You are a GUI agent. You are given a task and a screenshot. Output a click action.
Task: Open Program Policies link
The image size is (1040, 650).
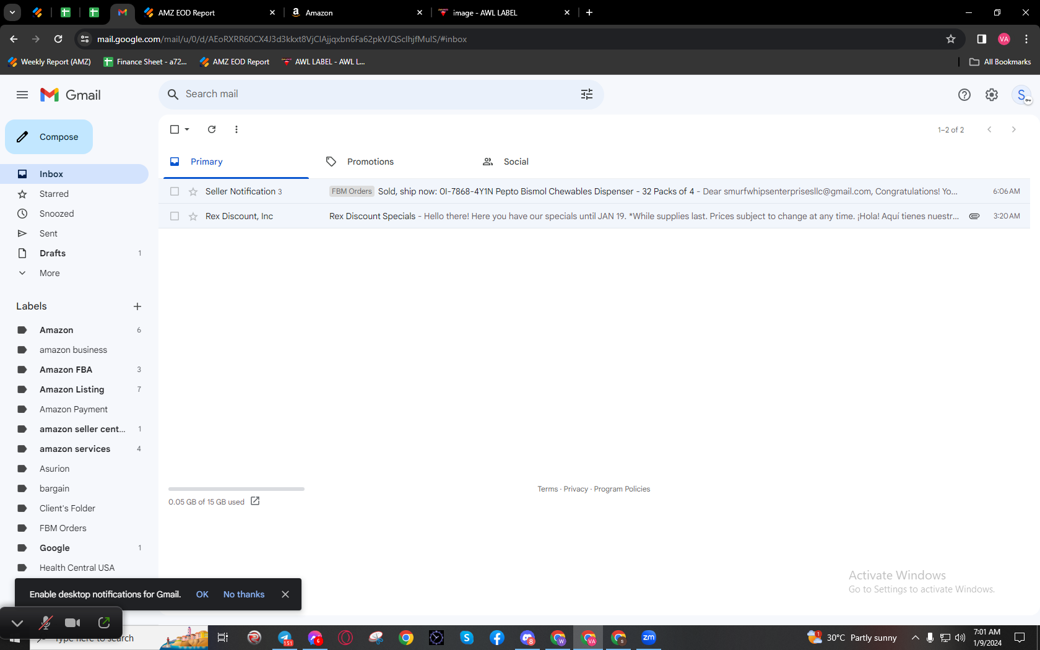coord(622,489)
